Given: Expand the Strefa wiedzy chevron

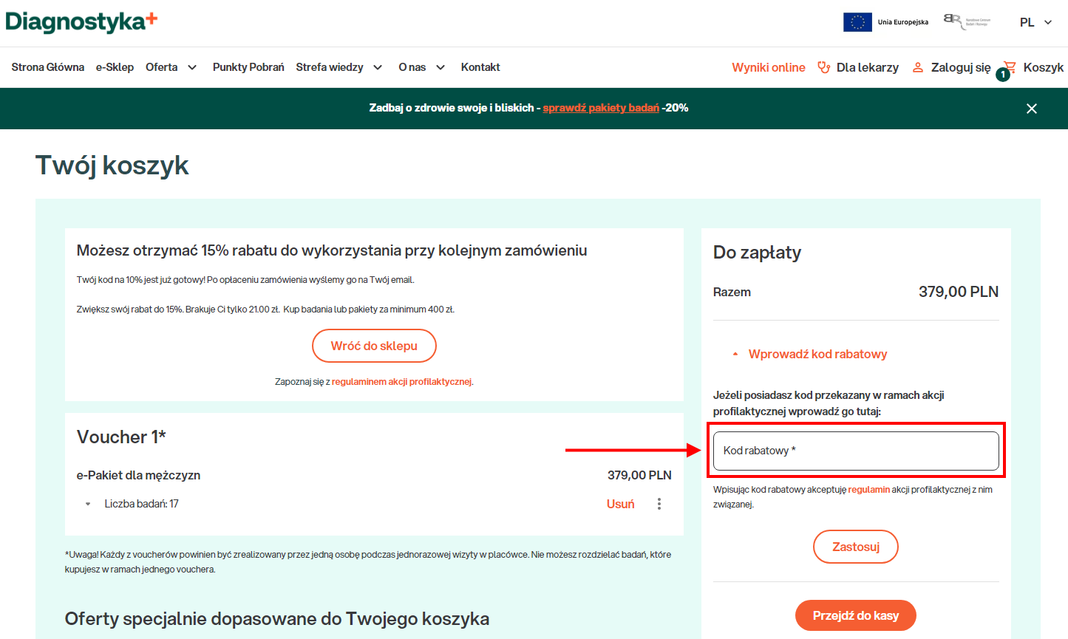Looking at the screenshot, I should click(378, 67).
